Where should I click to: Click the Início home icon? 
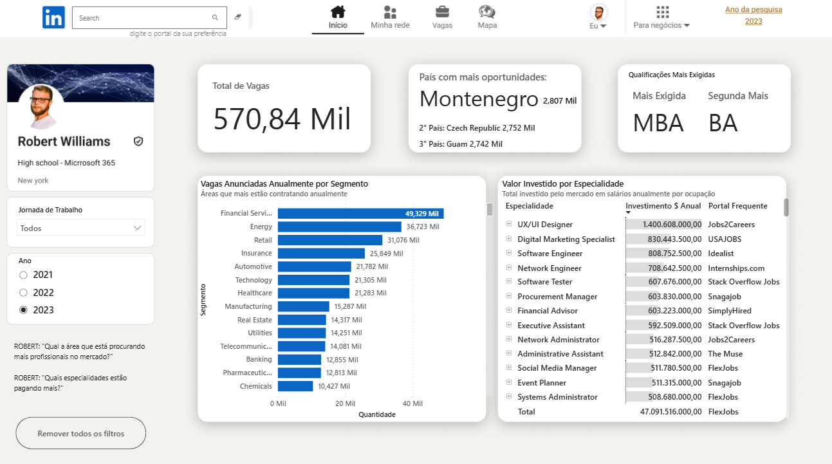click(338, 12)
